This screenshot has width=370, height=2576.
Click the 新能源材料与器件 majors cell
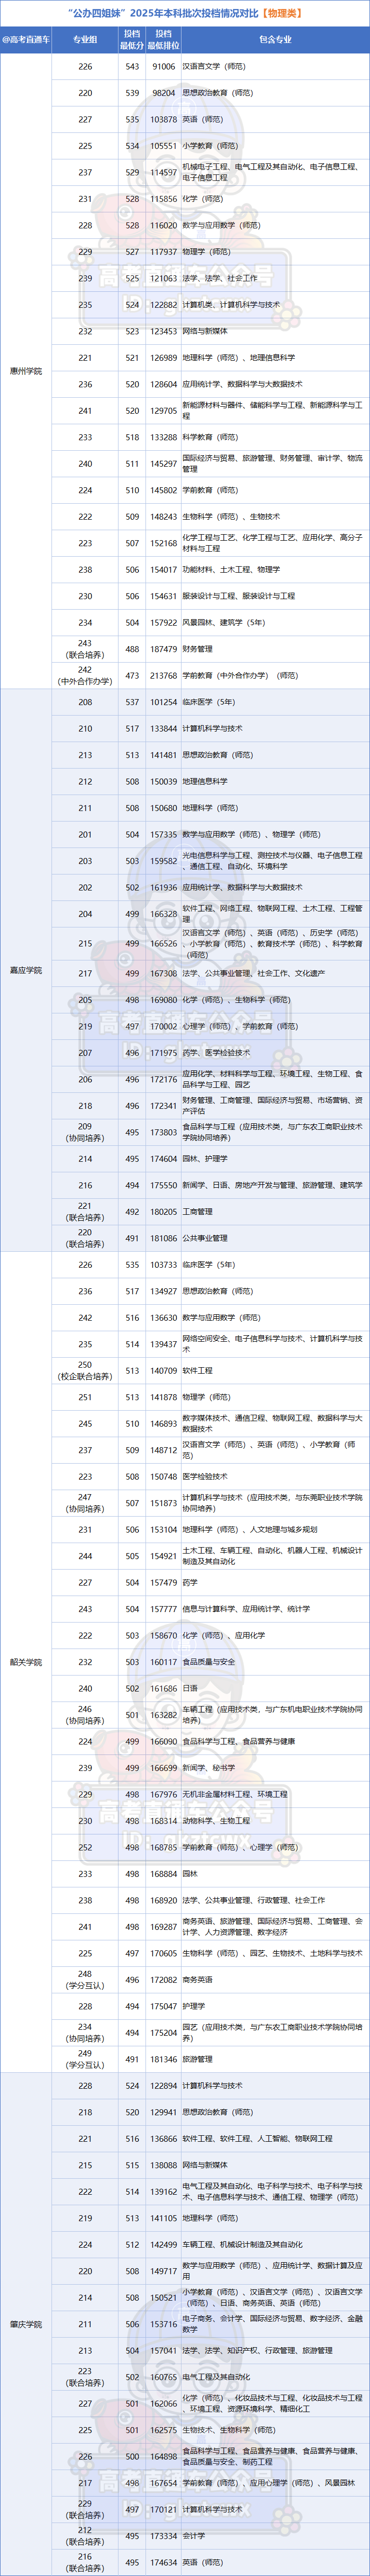click(272, 411)
